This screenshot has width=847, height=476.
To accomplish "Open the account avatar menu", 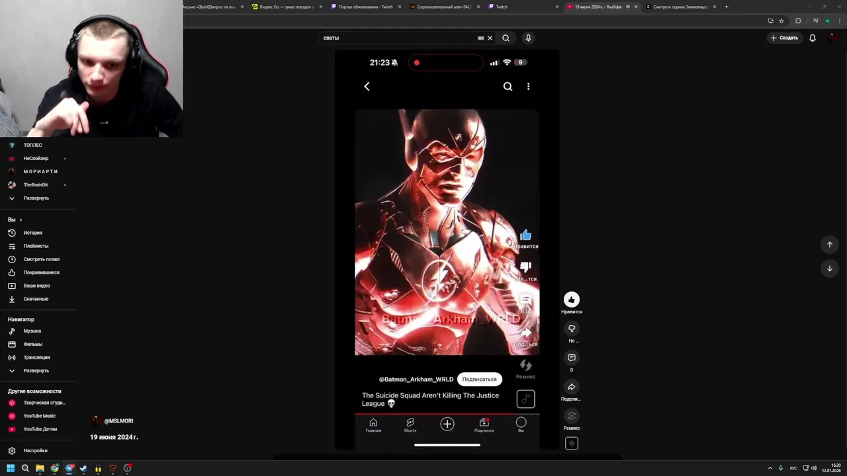I will click(x=832, y=38).
